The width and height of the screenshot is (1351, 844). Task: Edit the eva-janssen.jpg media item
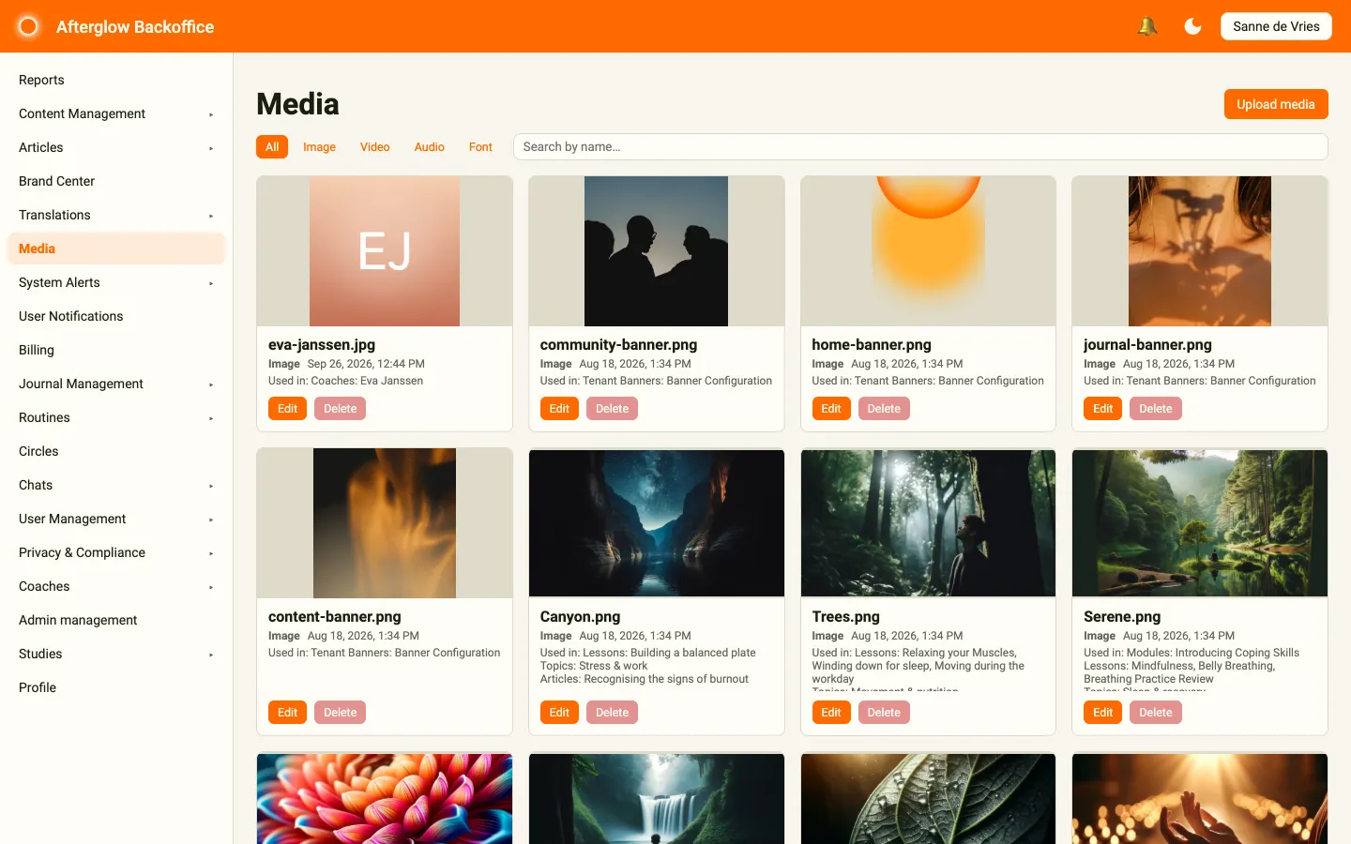pyautogui.click(x=287, y=409)
